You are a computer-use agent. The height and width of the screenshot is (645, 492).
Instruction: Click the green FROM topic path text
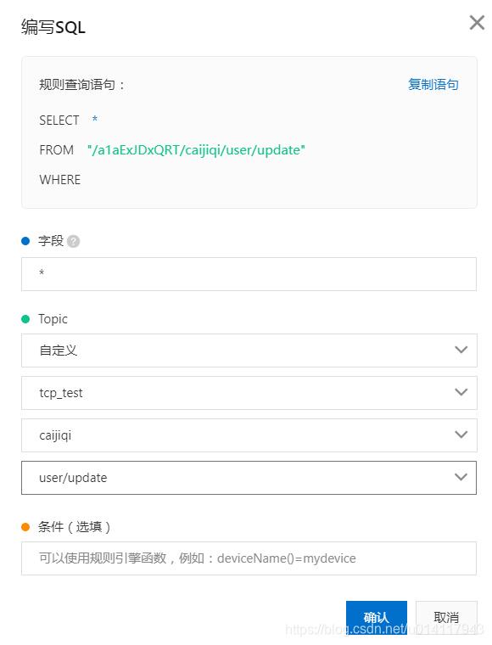(196, 150)
